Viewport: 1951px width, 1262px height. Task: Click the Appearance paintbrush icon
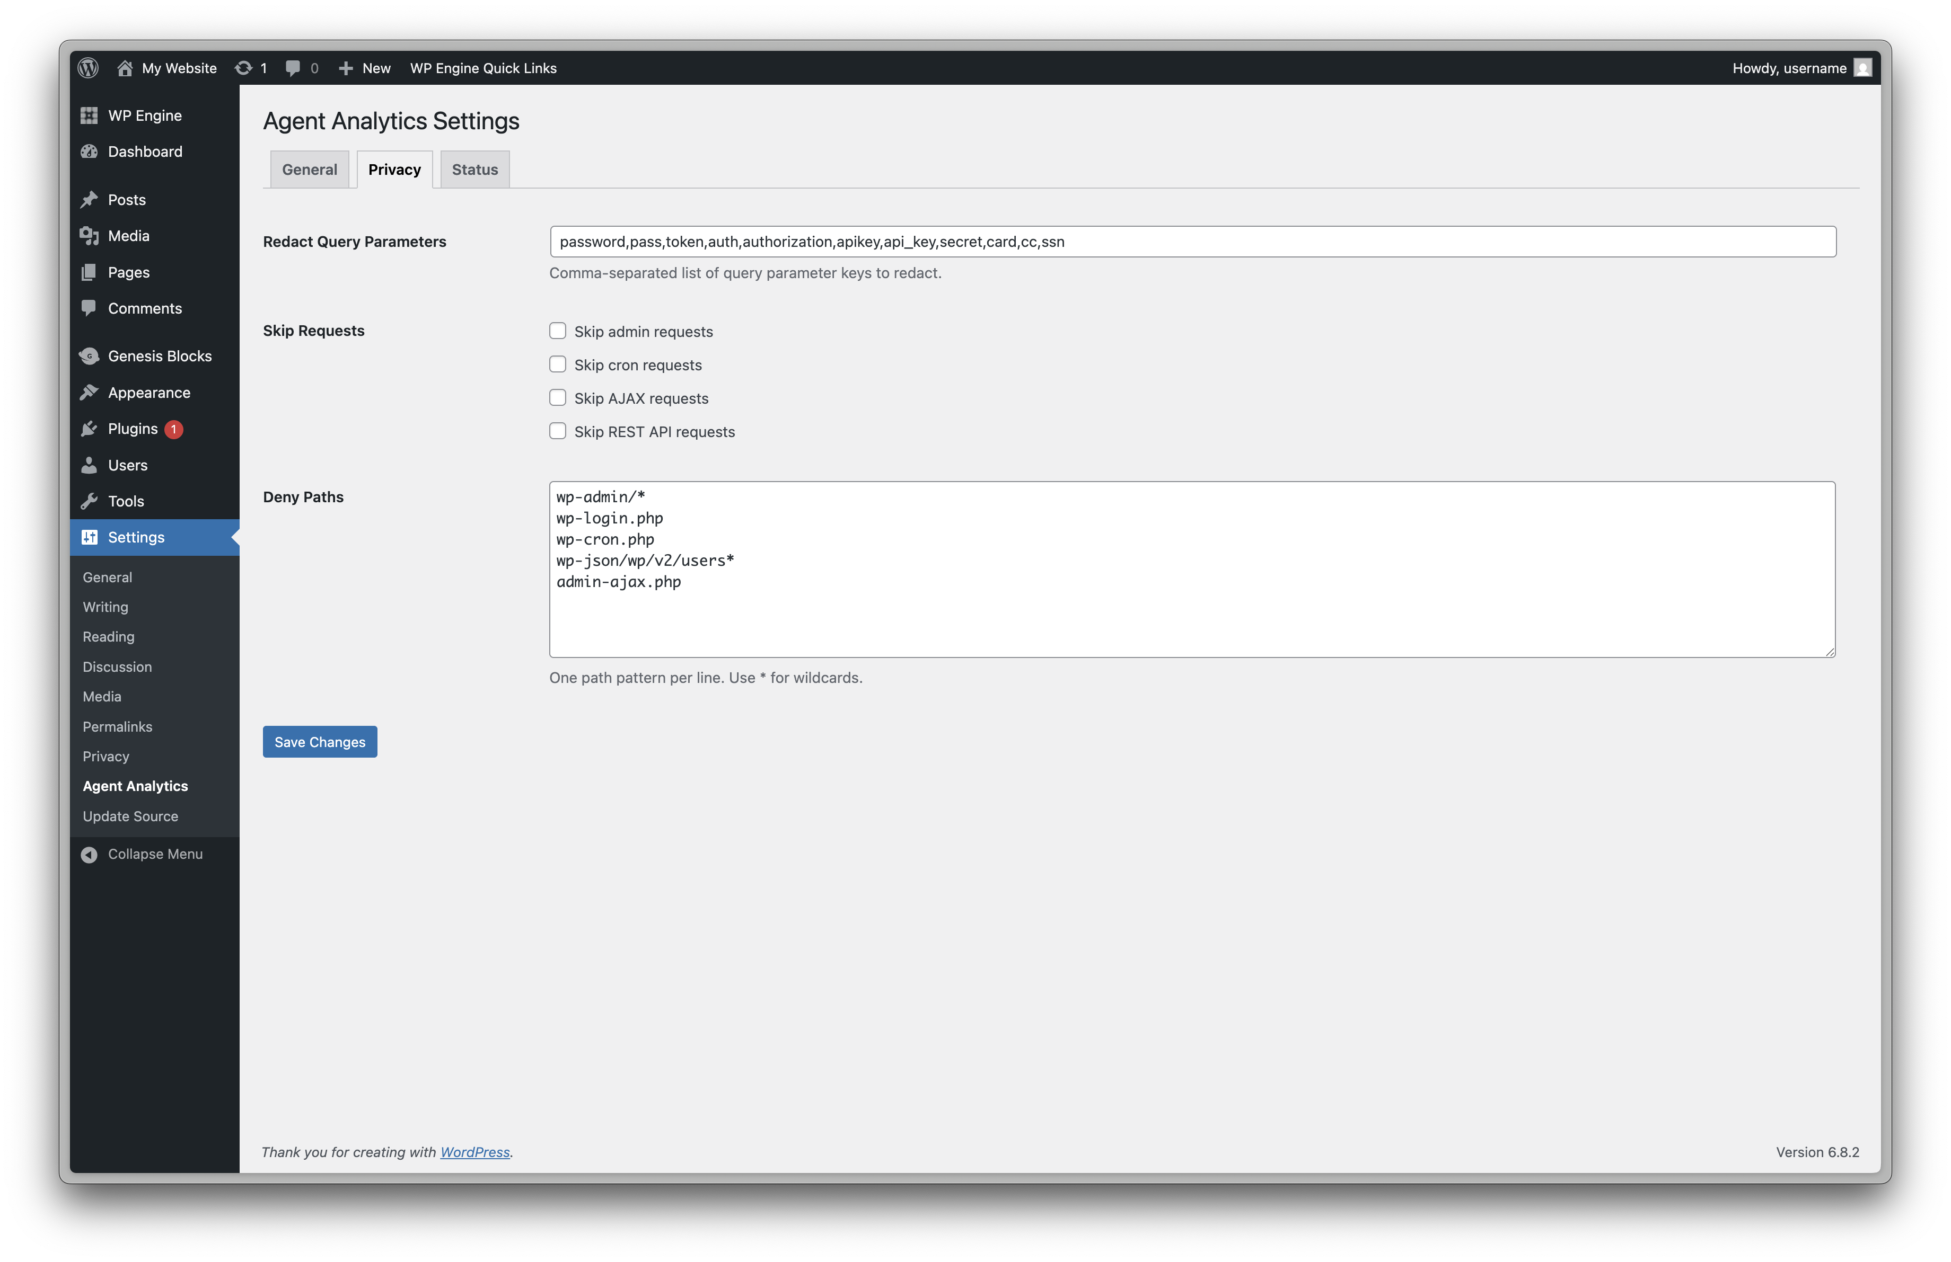(90, 392)
